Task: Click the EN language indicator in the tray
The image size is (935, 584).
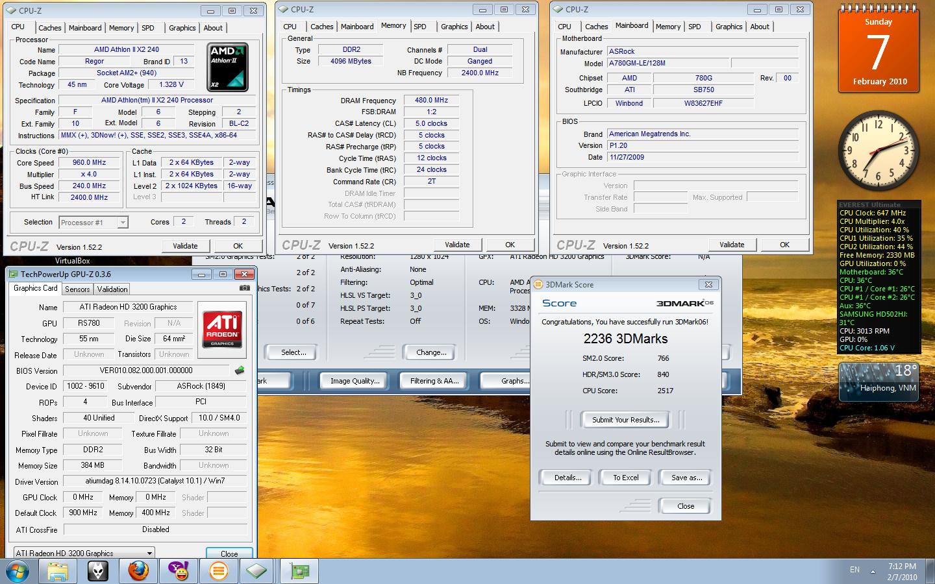Action: (854, 570)
